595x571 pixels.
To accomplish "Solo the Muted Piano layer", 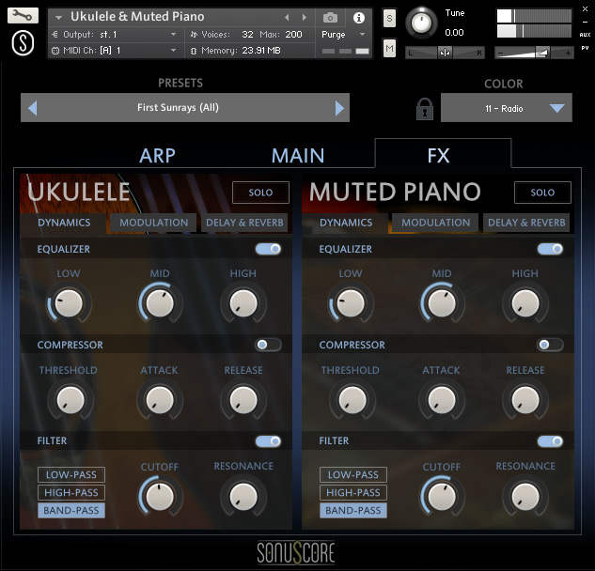I will tap(542, 193).
